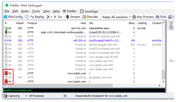Click the vertical scrollbar thumb
Screen dimensions: 176x102
[x=163, y=75]
